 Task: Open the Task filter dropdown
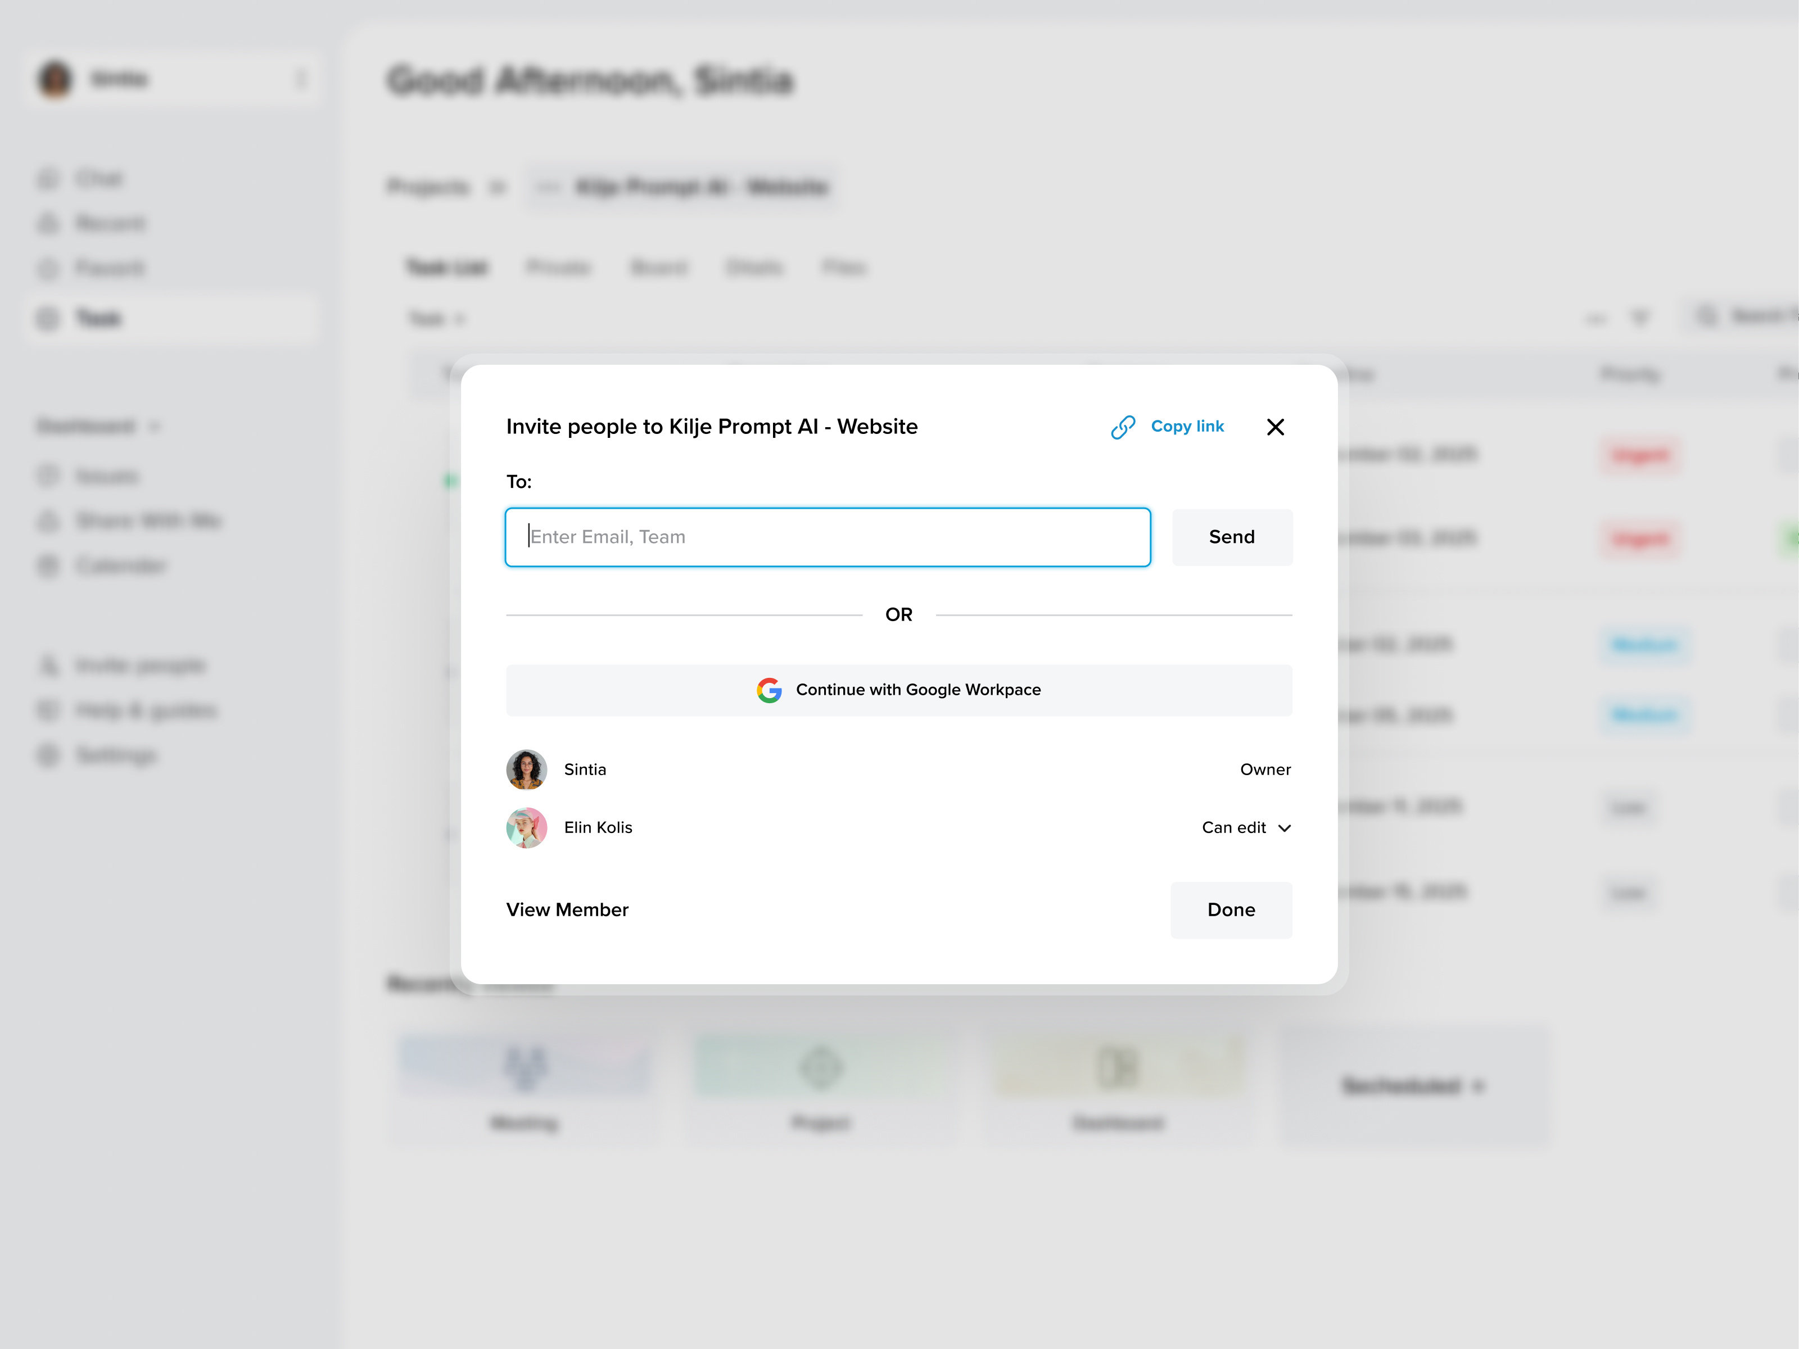pyautogui.click(x=437, y=319)
